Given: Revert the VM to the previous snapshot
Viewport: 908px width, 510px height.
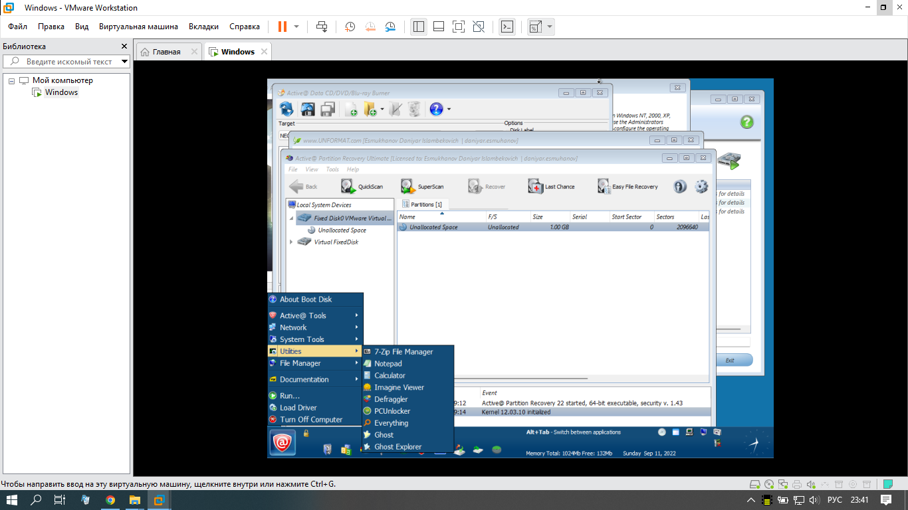Looking at the screenshot, I should (370, 27).
